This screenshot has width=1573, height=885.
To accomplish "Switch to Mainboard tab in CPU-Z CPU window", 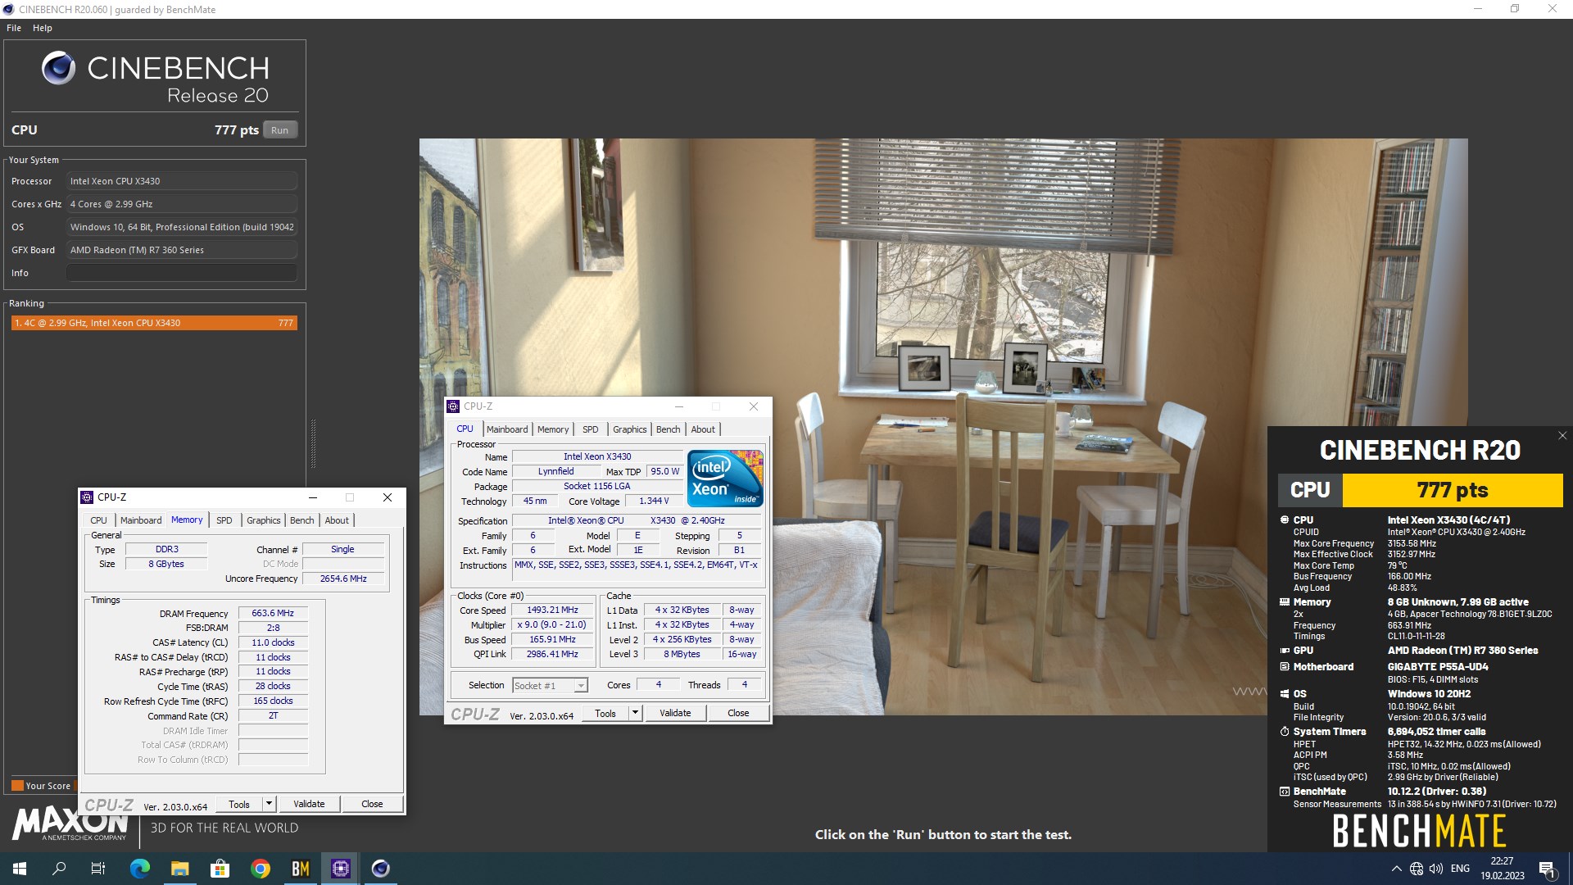I will [507, 429].
